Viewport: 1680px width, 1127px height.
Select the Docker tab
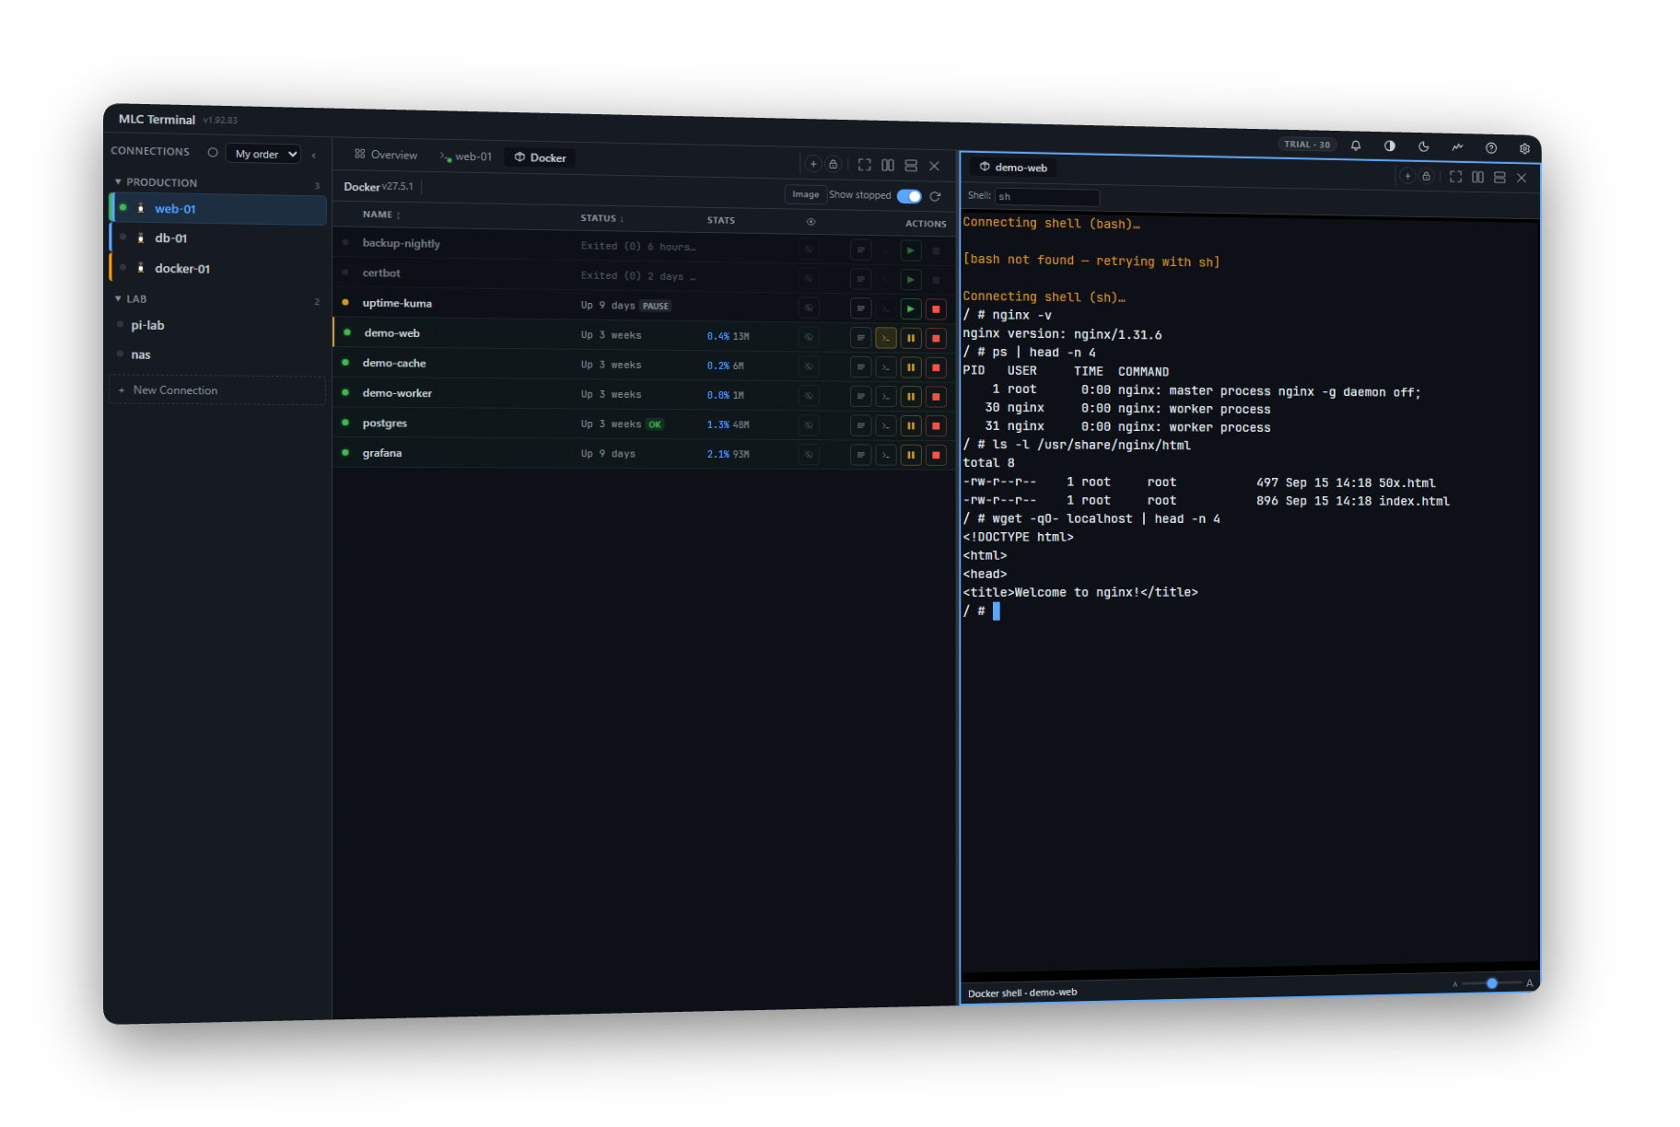[x=541, y=157]
